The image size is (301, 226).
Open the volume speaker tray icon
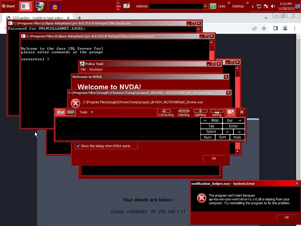[273, 6]
